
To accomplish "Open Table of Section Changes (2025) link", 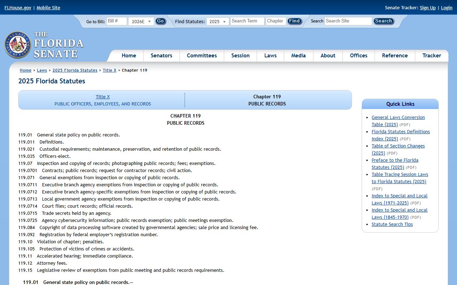I will pos(398,149).
